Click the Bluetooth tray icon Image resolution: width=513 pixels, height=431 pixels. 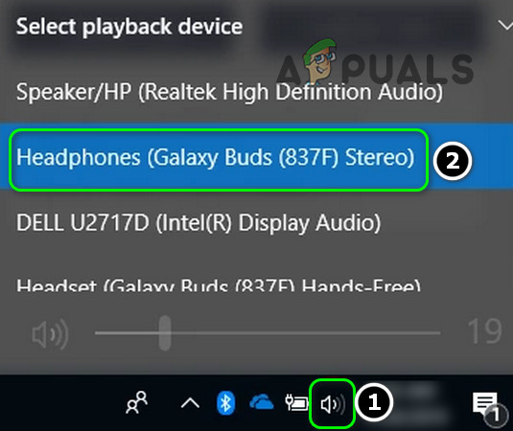pyautogui.click(x=225, y=403)
